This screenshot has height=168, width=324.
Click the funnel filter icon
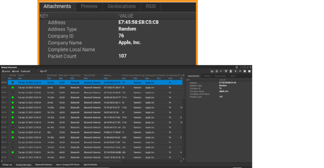coord(226,71)
